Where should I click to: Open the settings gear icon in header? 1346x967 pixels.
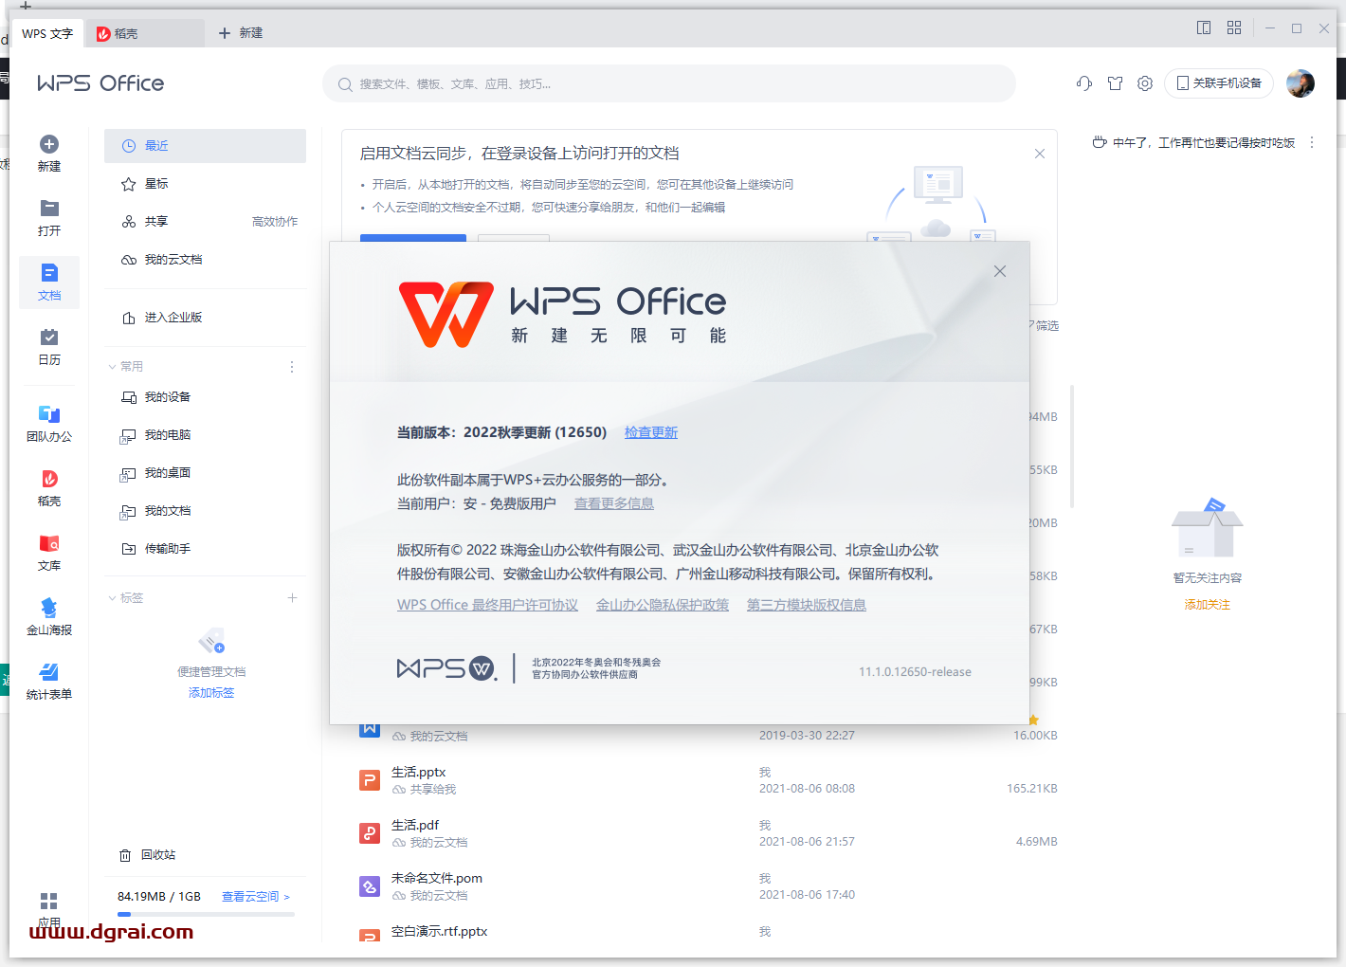click(1145, 83)
